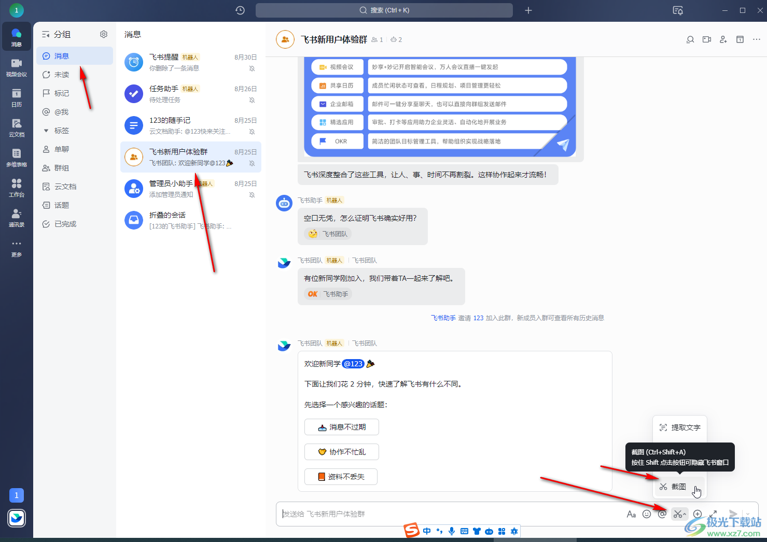The width and height of the screenshot is (767, 542).
Task: Click the 分组 collapse icon header
Action: [46, 34]
